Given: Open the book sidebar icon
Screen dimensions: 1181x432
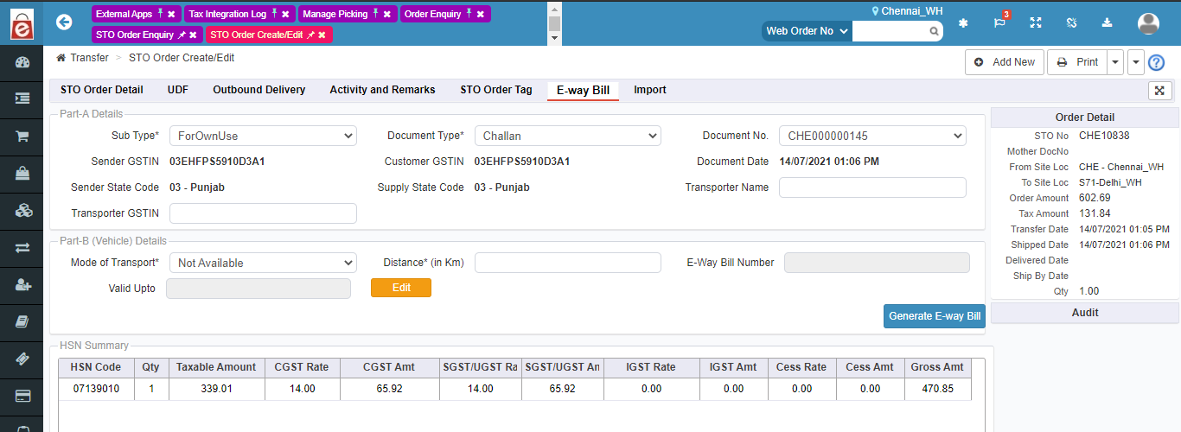Looking at the screenshot, I should tap(23, 321).
